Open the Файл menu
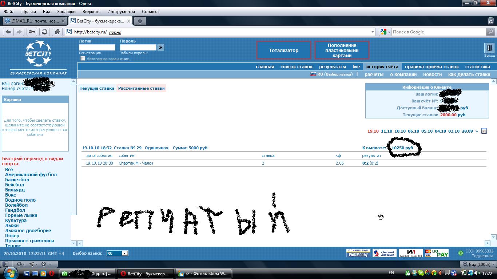This screenshot has height=279, width=497. click(x=9, y=12)
